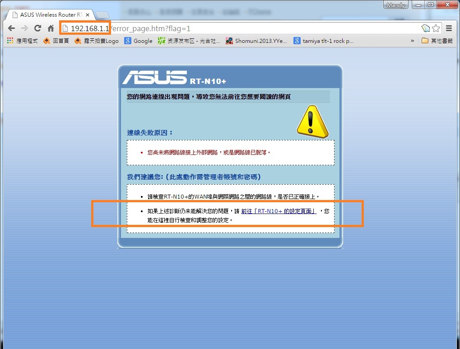Viewport: 460px width, 349px height.
Task: Follow the 前往「RT-N10+ 的設定頁面」 link
Action: pyautogui.click(x=279, y=211)
